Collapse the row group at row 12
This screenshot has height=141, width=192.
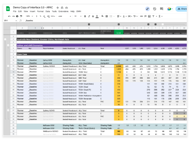(x=8, y=66)
